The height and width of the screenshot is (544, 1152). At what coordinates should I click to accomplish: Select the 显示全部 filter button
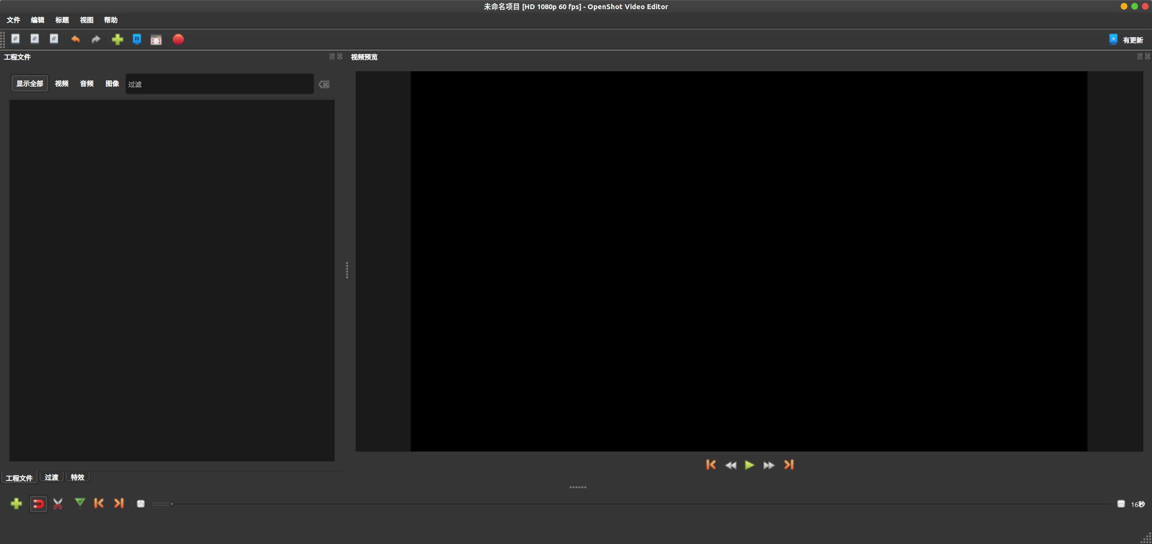point(30,84)
